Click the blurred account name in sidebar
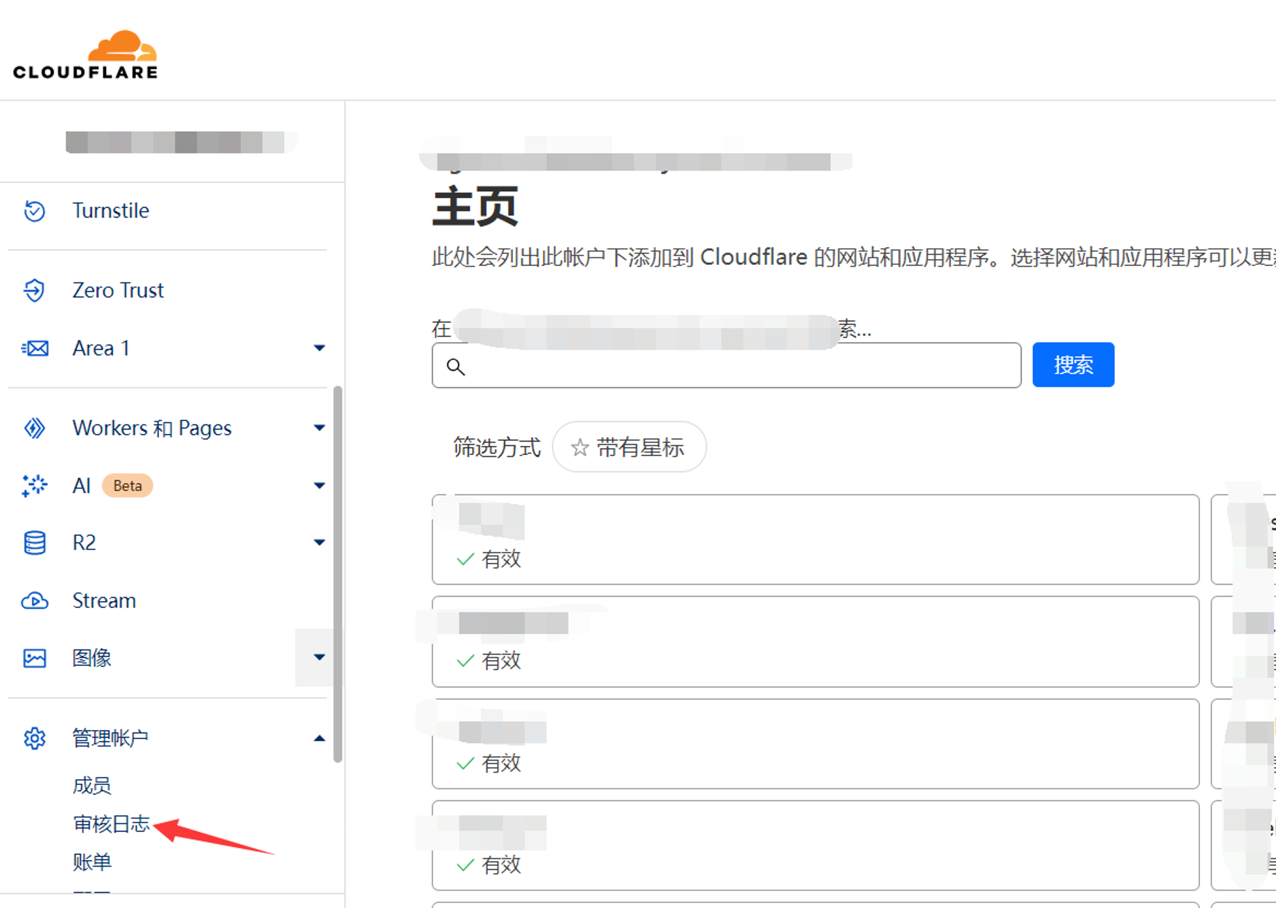The image size is (1276, 908). click(181, 142)
